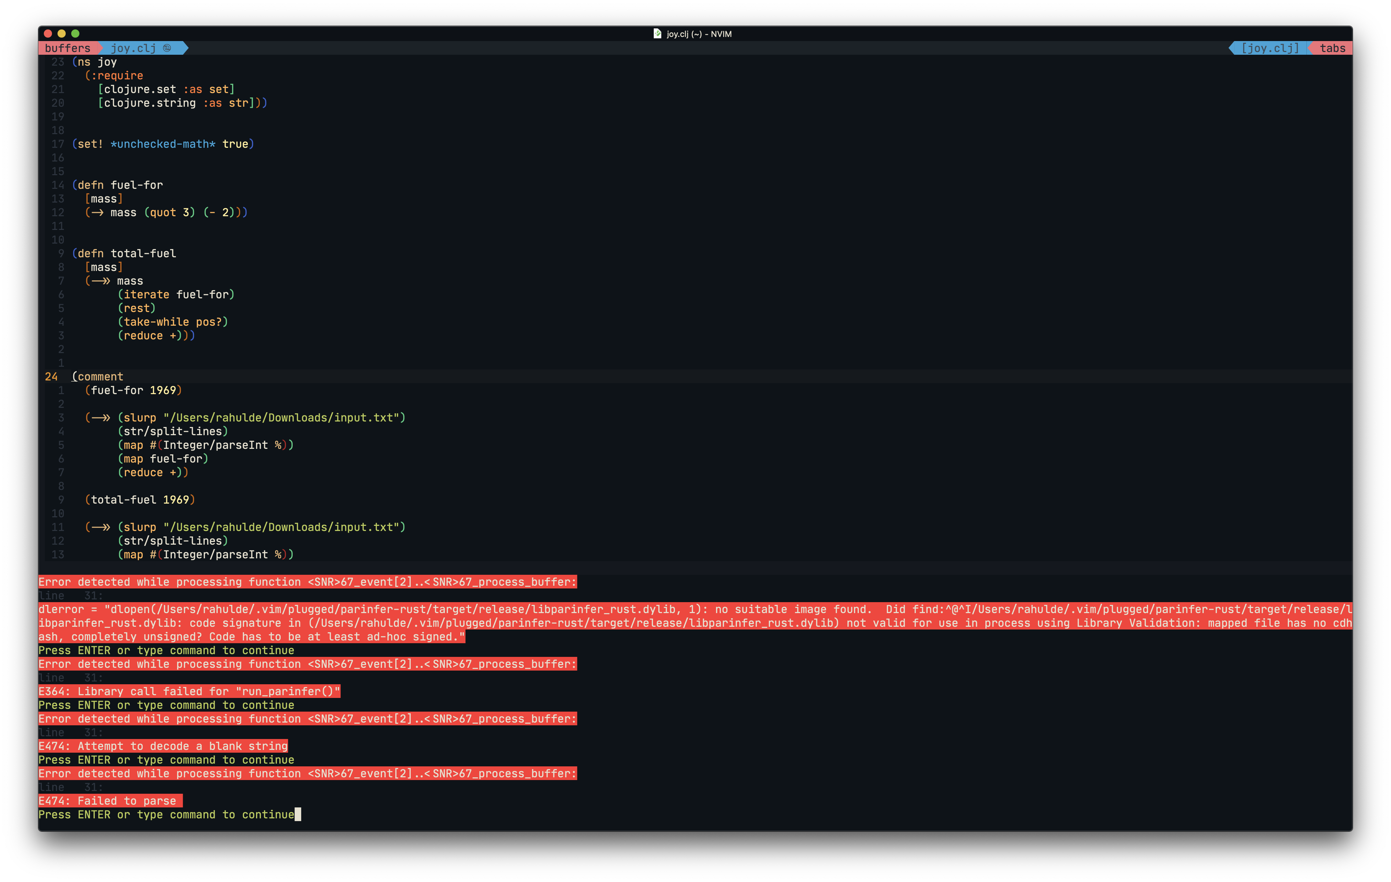Click the dlerror dlopen error message
Viewport: 1391px width, 882px height.
click(x=695, y=623)
